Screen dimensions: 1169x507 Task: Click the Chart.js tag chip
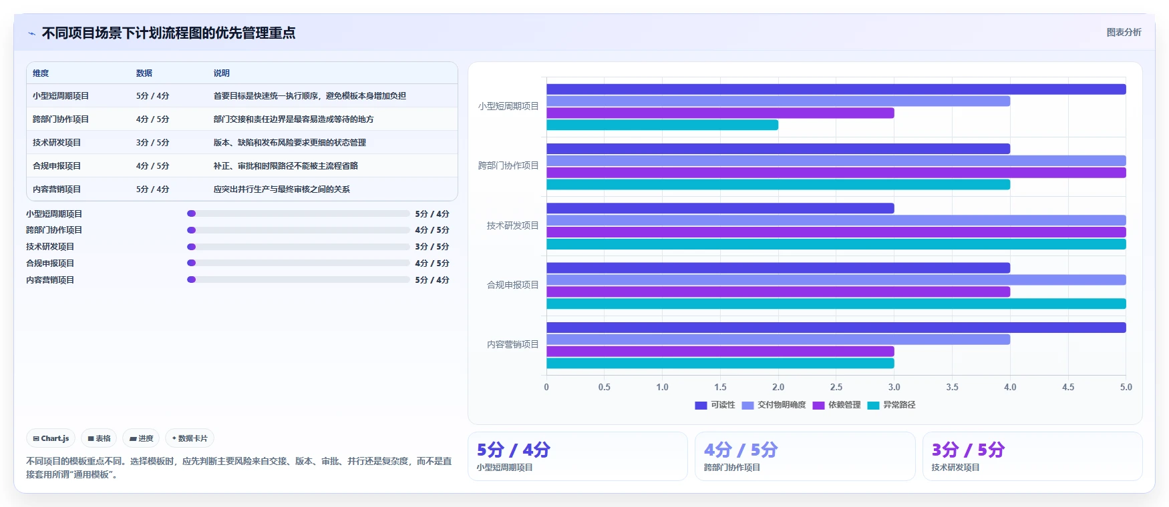pyautogui.click(x=51, y=438)
